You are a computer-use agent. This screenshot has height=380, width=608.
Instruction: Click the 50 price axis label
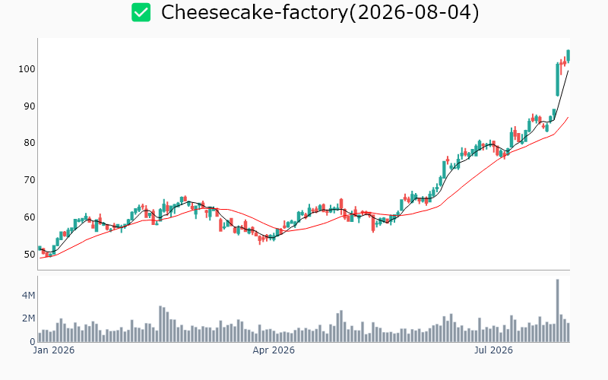coord(30,255)
